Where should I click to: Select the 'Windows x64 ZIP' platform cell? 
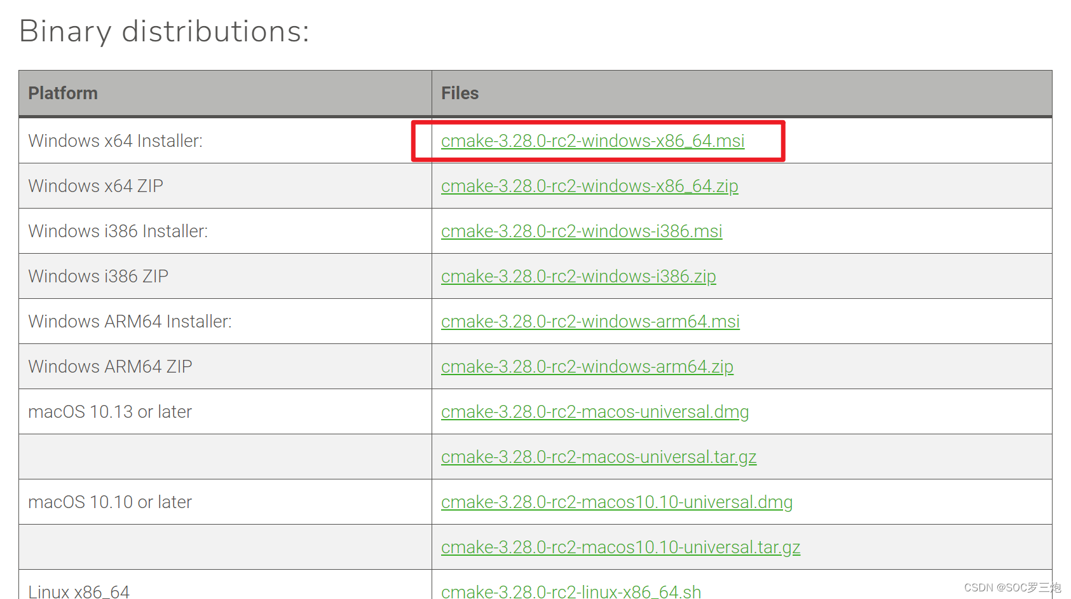tap(225, 186)
